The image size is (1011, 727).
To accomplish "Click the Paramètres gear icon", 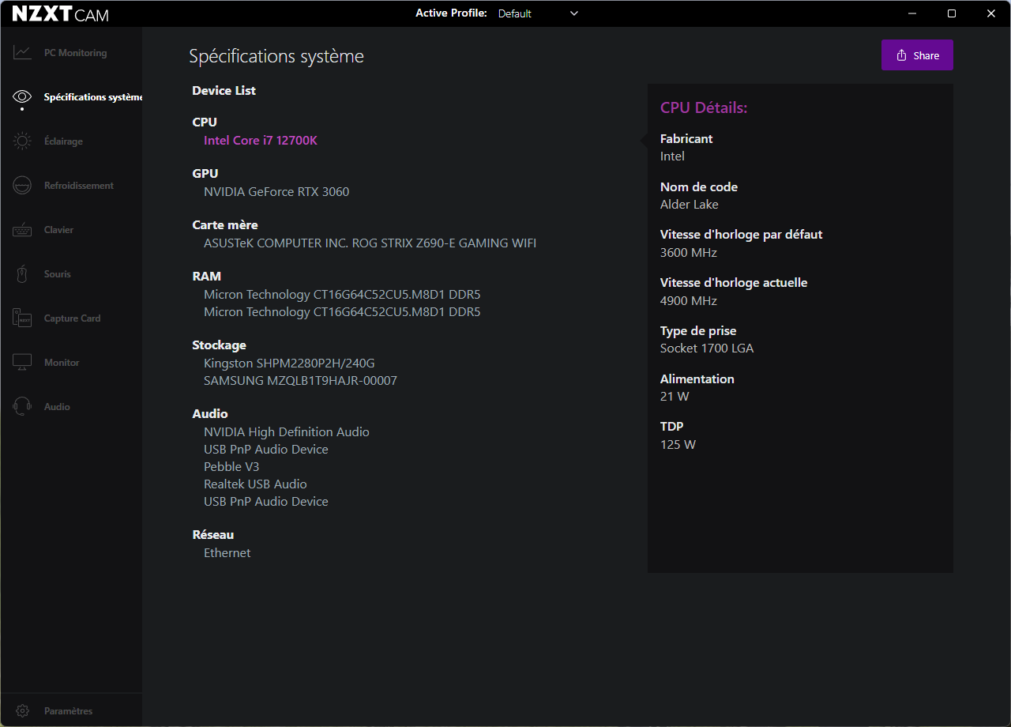I will point(22,711).
